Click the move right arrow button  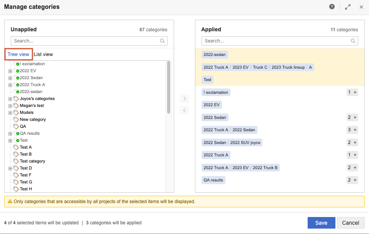[184, 99]
